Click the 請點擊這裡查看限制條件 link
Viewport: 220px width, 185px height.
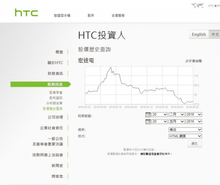(155, 154)
